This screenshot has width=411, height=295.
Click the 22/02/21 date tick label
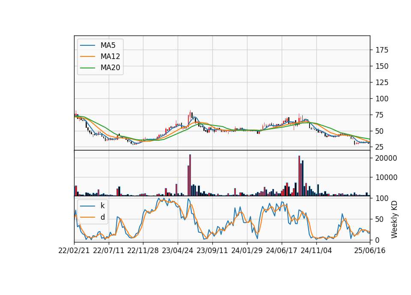click(74, 251)
